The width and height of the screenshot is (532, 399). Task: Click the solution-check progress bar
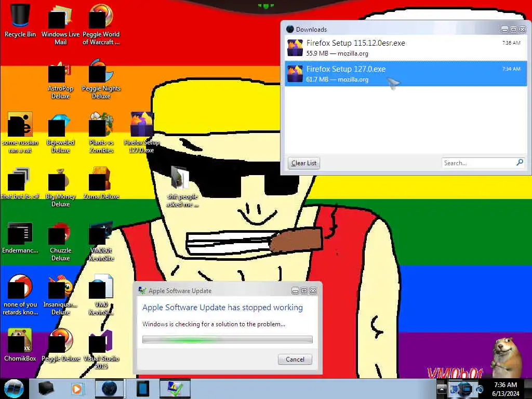(228, 340)
